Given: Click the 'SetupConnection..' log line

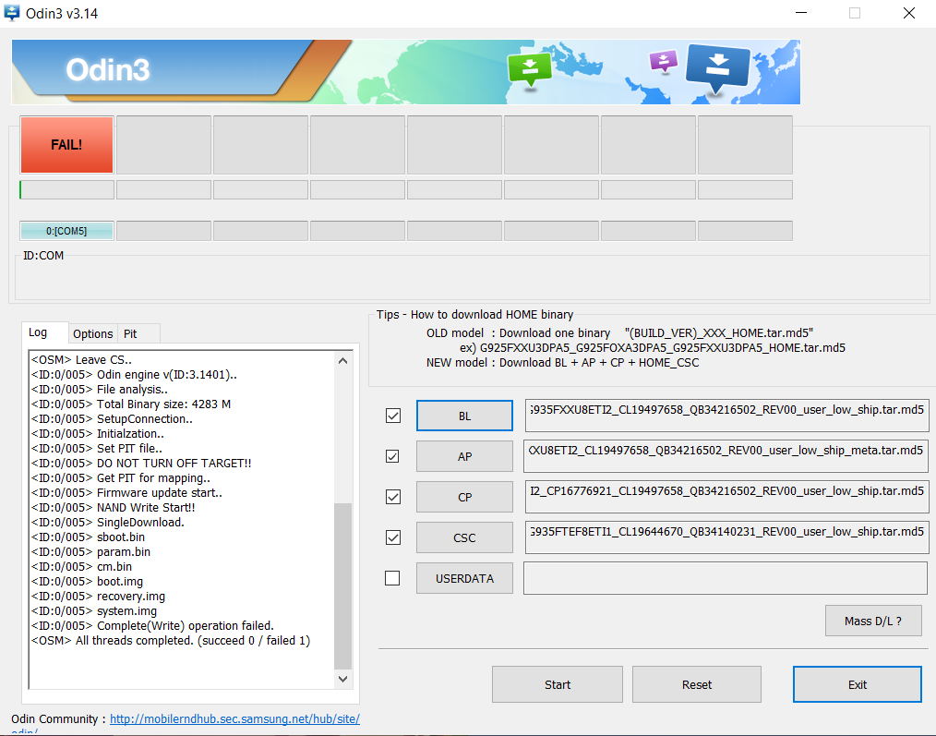Looking at the screenshot, I should tap(112, 418).
